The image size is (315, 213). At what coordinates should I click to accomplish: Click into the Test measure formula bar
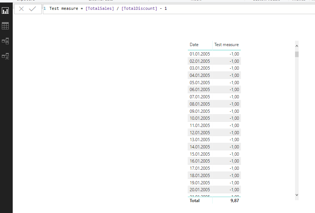point(179,9)
